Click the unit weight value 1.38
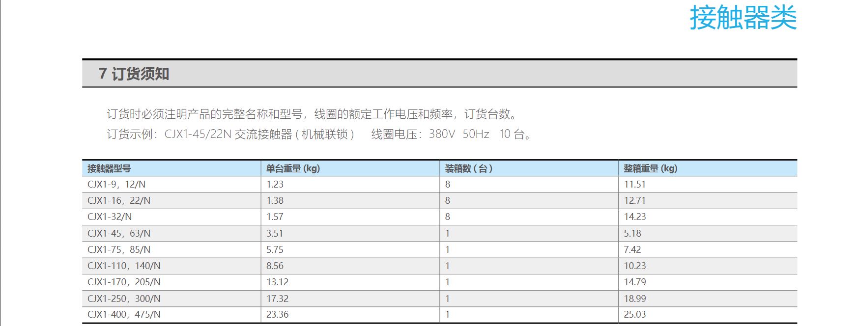This screenshot has height=326, width=858. (275, 201)
